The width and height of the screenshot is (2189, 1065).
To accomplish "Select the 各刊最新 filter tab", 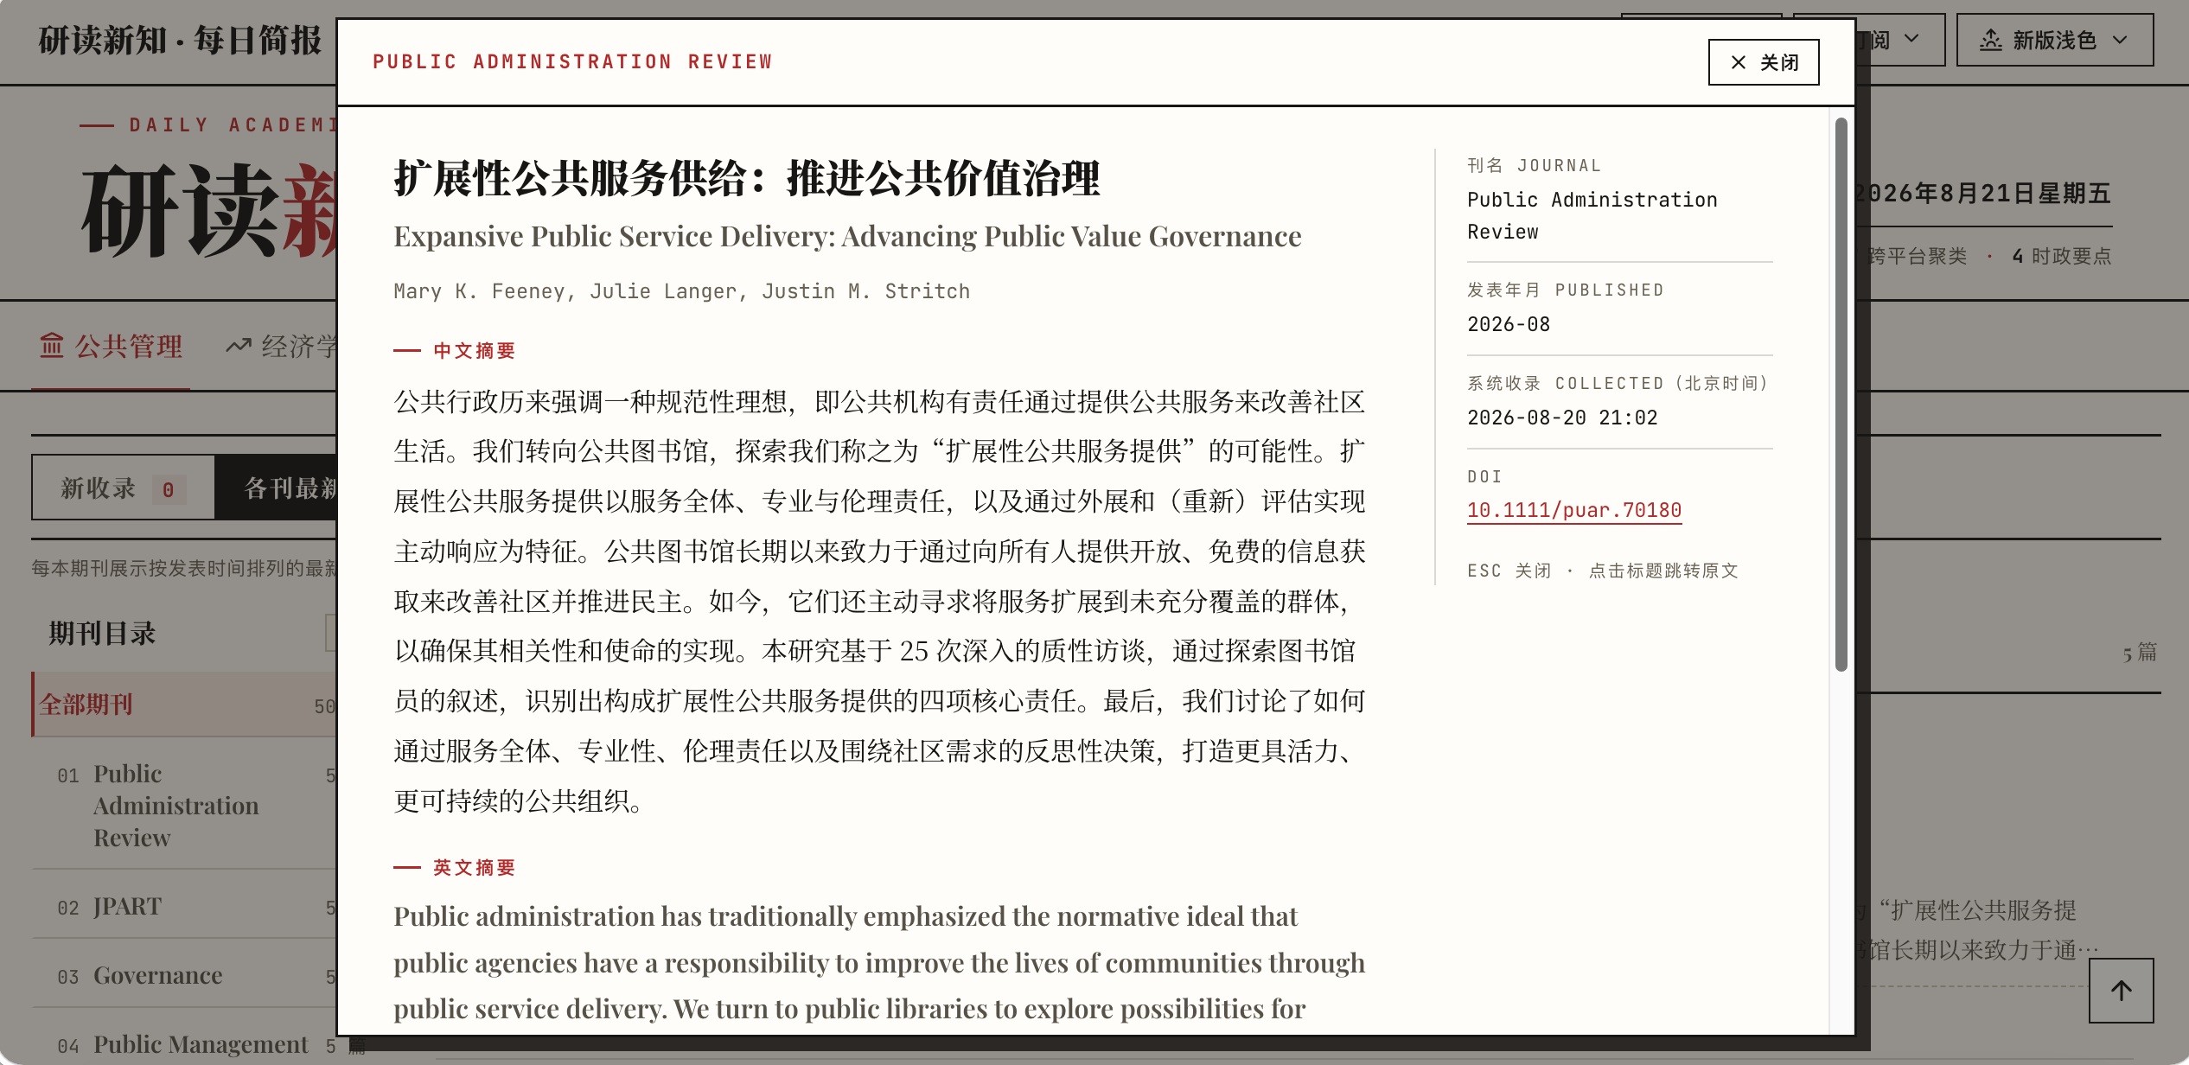I will tap(277, 488).
